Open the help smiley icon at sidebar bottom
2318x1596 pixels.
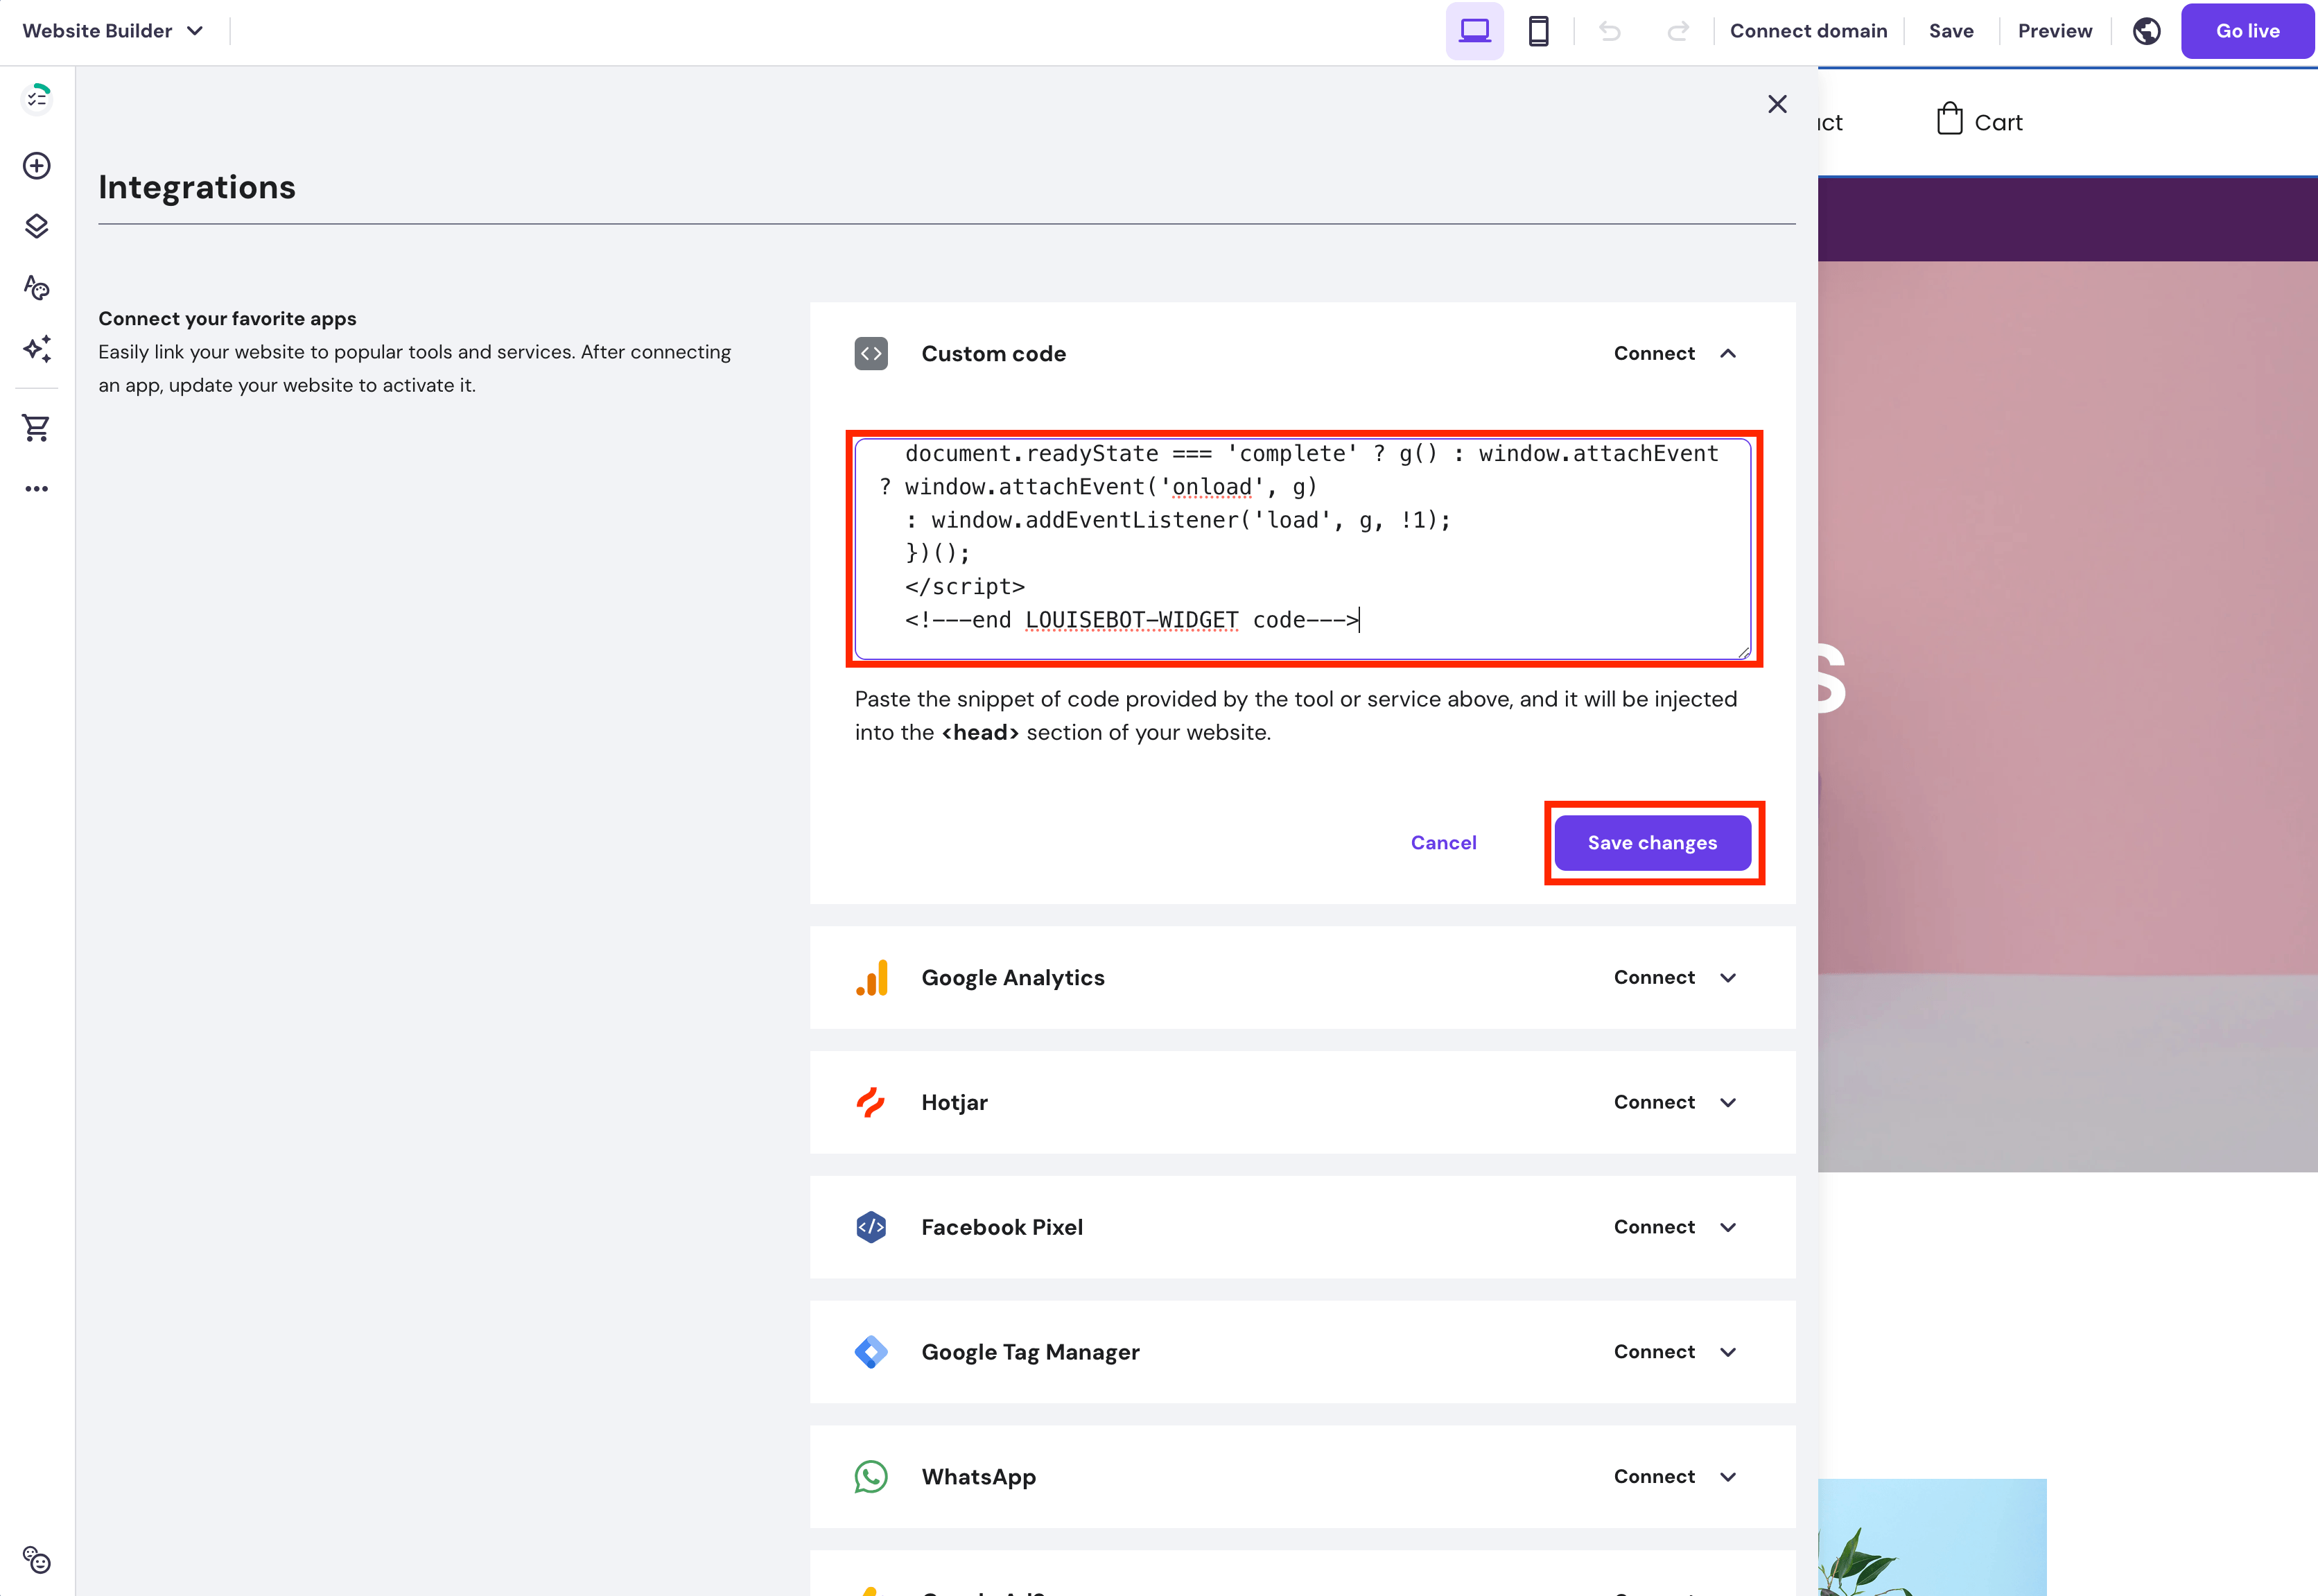coord(37,1560)
